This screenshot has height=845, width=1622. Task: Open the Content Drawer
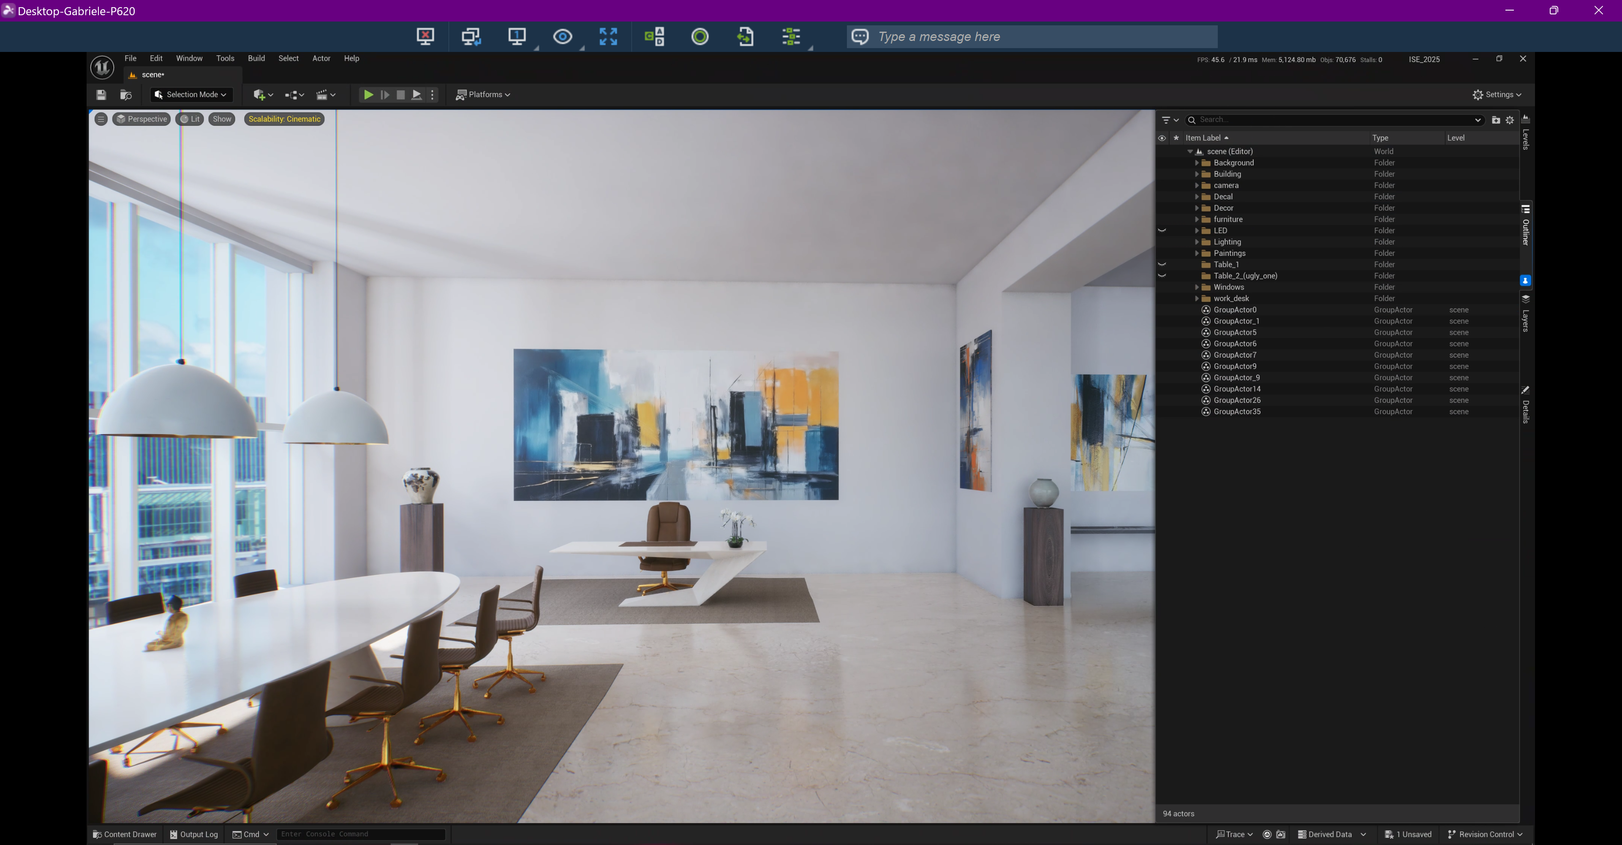[125, 834]
